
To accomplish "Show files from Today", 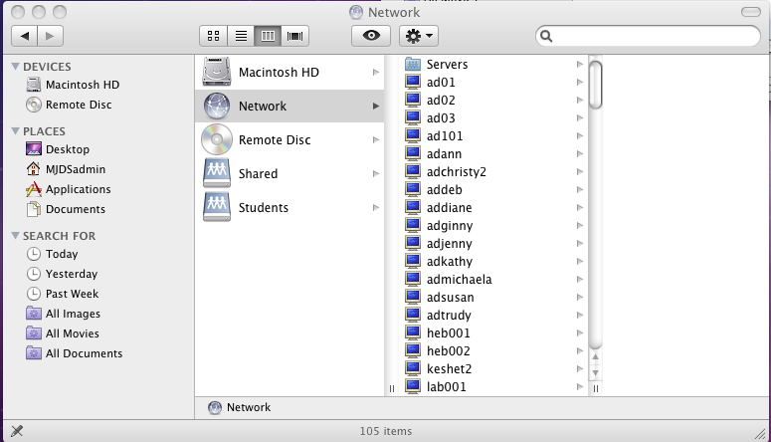I will pos(52,254).
